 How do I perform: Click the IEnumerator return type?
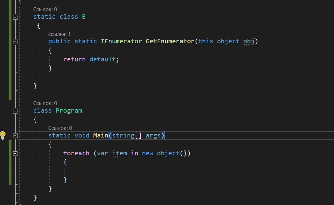[121, 41]
